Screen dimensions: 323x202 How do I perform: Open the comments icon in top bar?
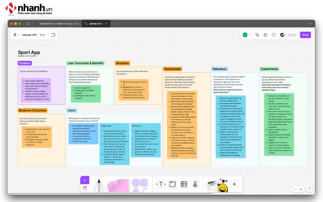tap(274, 35)
